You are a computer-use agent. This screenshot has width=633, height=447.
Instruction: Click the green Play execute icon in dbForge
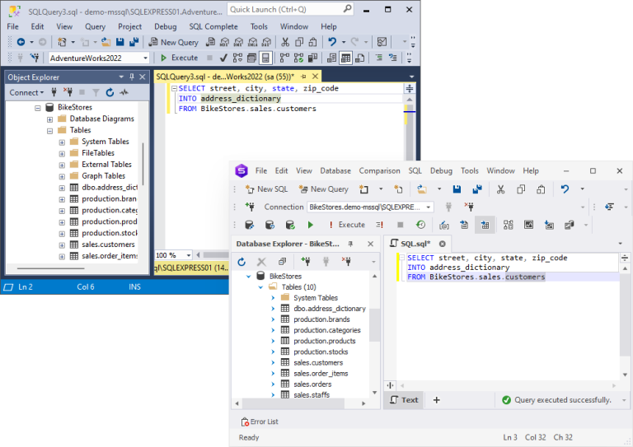[x=310, y=225]
